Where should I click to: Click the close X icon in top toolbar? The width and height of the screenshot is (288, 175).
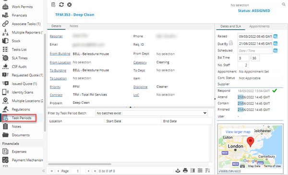(x=69, y=5)
